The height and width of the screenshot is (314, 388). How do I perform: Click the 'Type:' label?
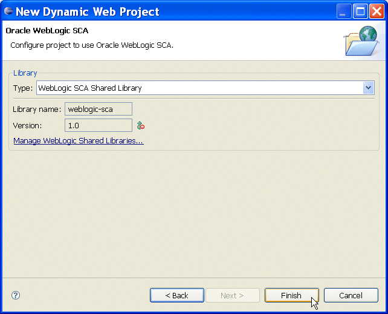click(x=23, y=88)
